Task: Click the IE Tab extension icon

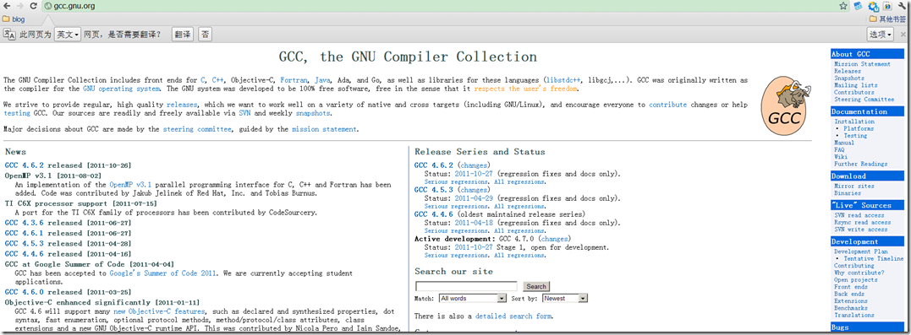Action: coord(887,7)
